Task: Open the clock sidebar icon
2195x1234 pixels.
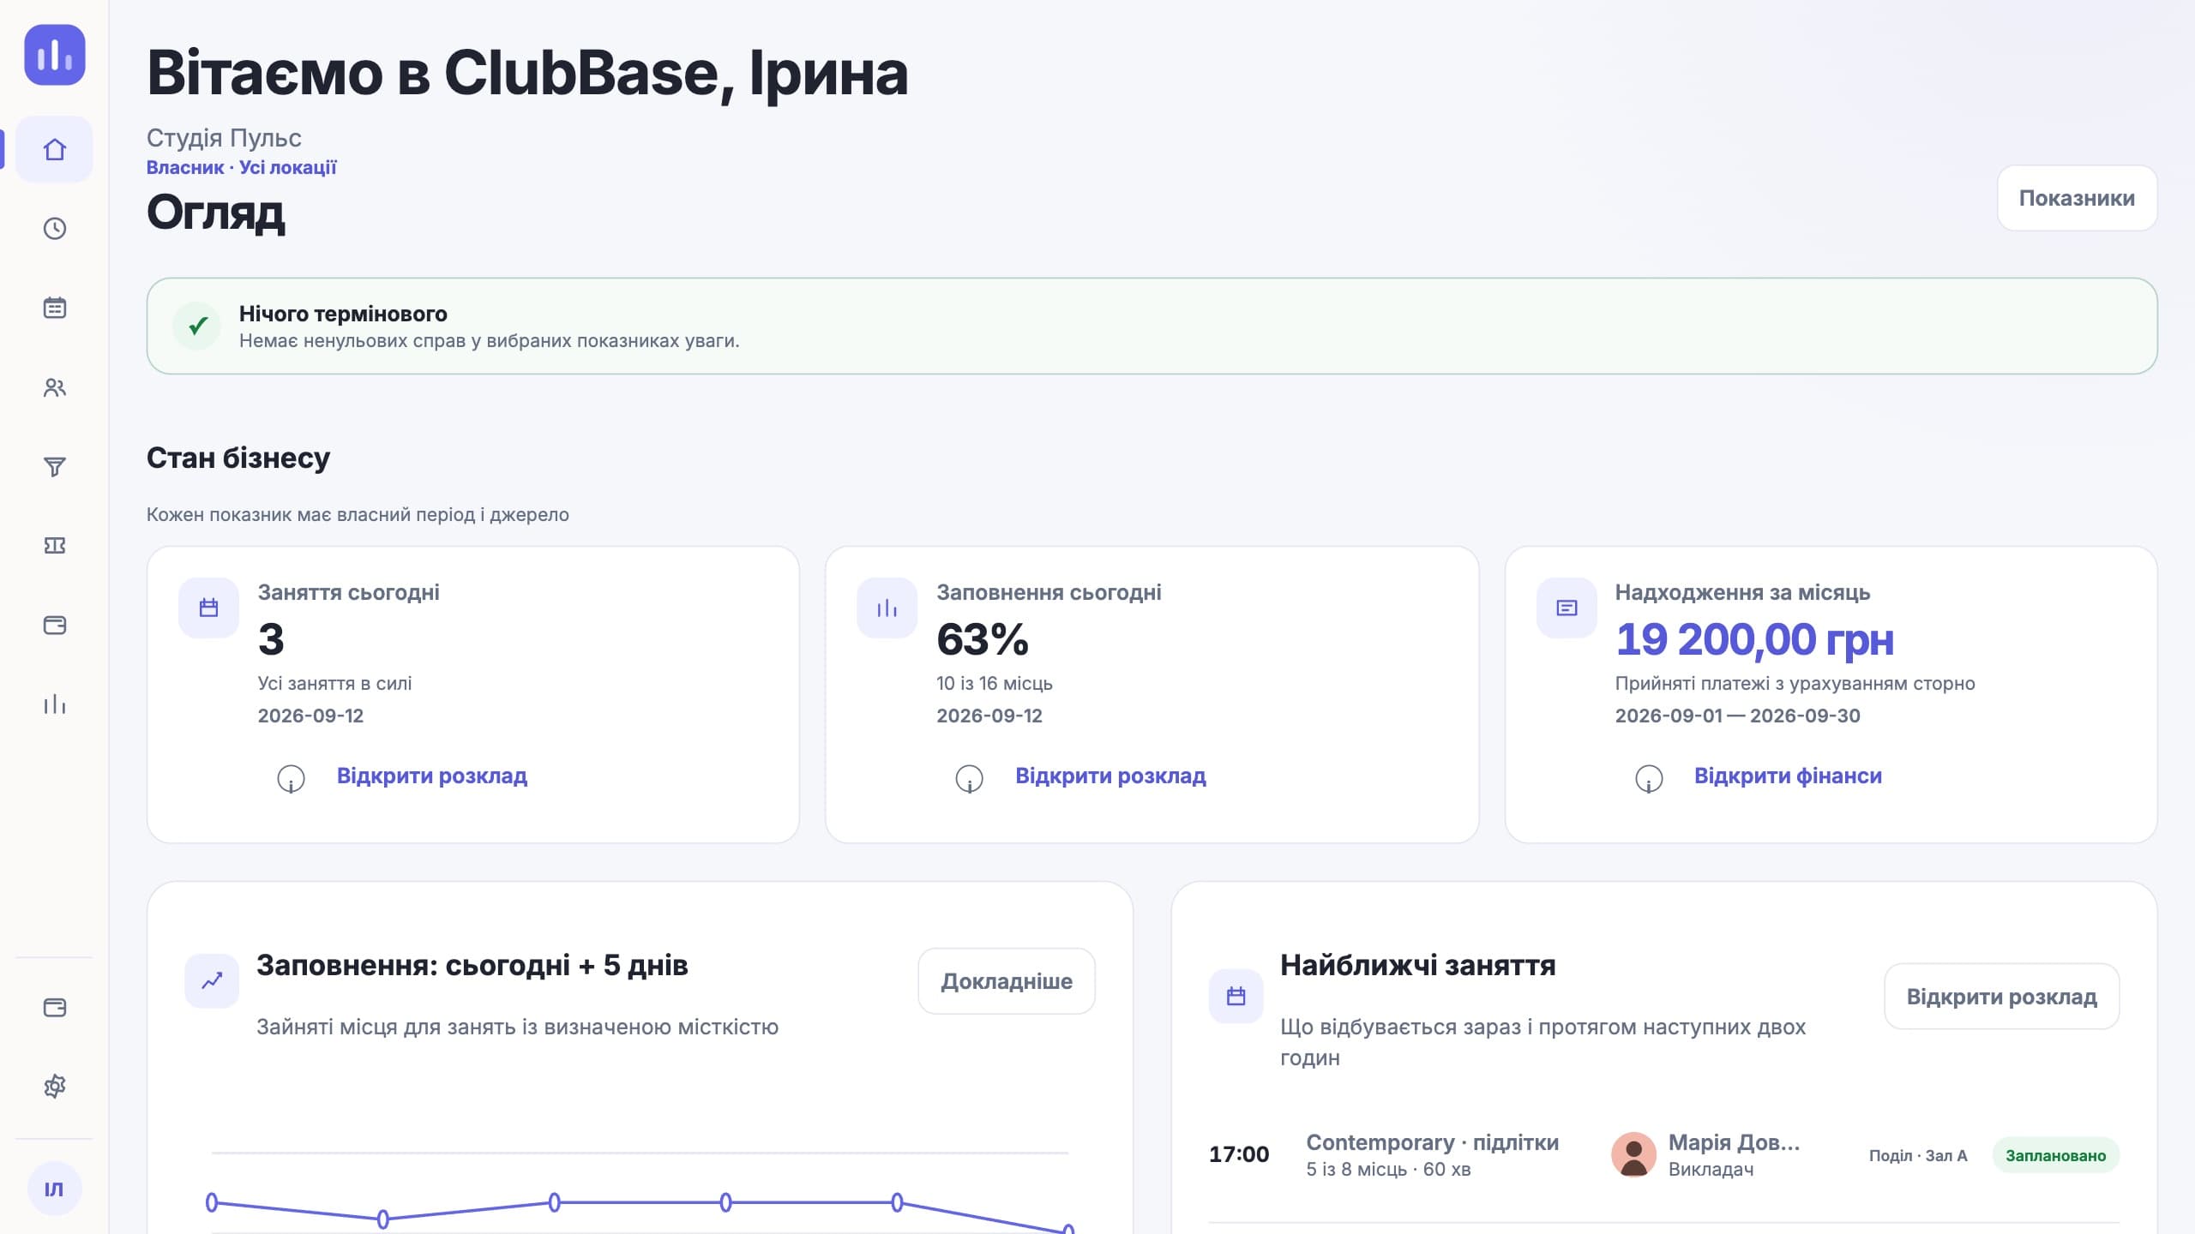Action: coord(55,229)
